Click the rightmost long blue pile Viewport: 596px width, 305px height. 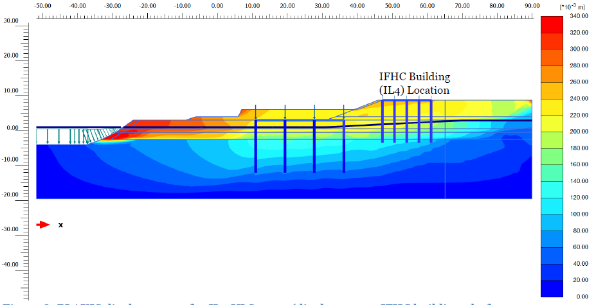(344, 146)
